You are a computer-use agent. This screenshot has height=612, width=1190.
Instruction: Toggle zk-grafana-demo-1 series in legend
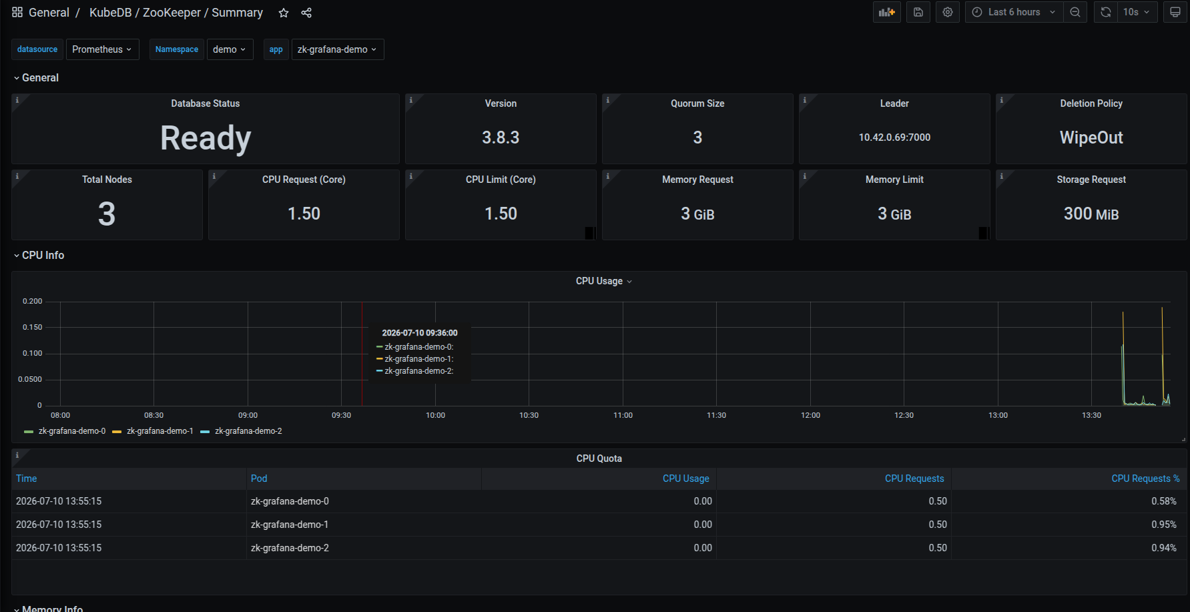[160, 431]
